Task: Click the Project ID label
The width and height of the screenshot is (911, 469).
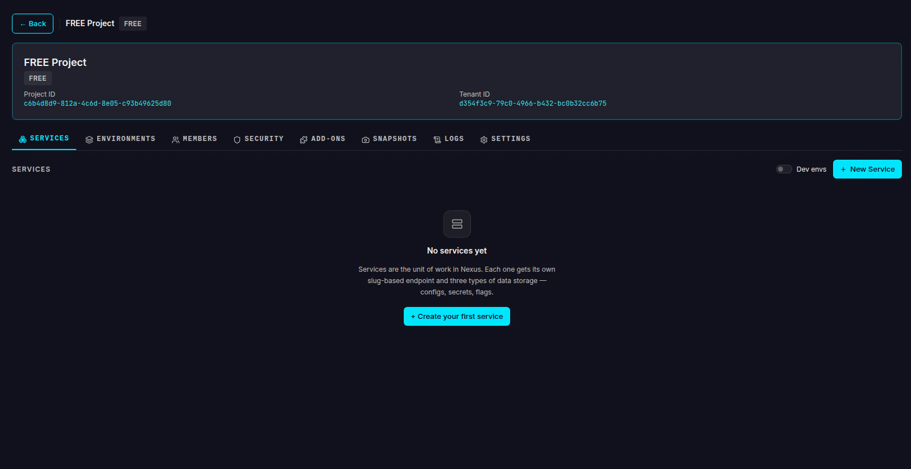Action: point(40,94)
